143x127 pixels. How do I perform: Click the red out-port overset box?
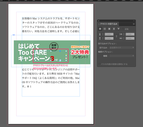click(x=66, y=58)
